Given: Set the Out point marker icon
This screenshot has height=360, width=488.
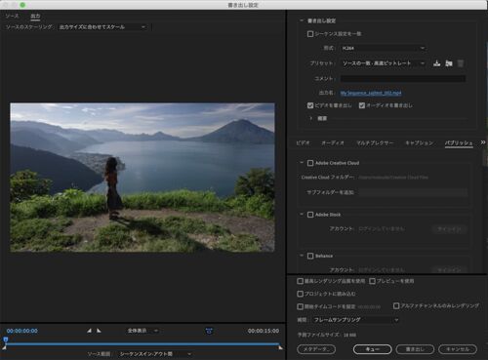Looking at the screenshot, I should click(99, 331).
